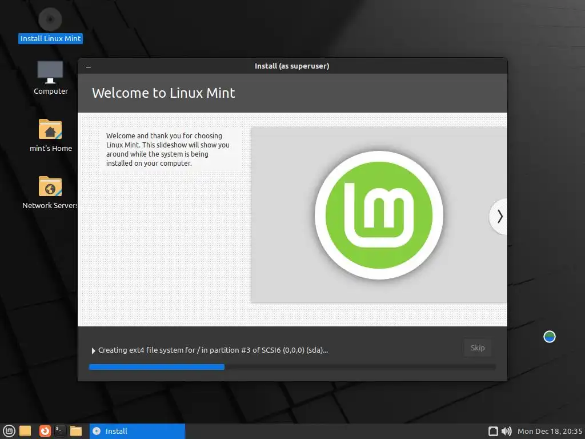Select the mint's Home folder icon
This screenshot has width=585, height=439.
(x=50, y=135)
